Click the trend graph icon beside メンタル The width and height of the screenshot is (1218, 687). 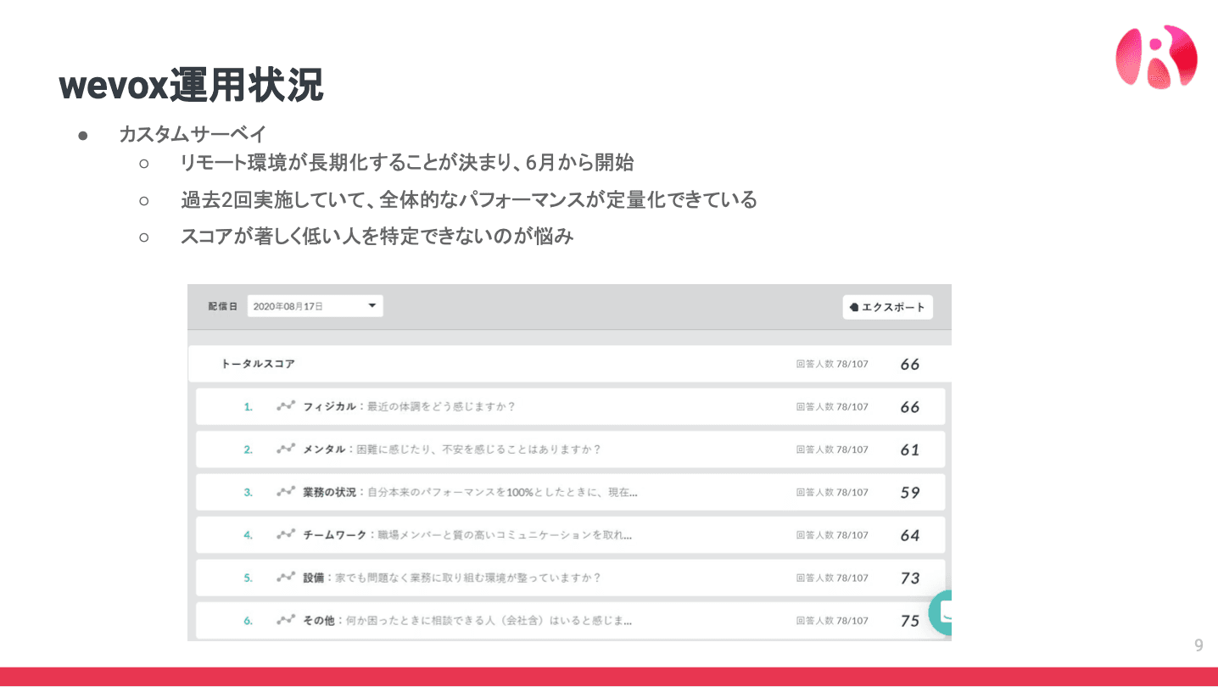point(286,449)
